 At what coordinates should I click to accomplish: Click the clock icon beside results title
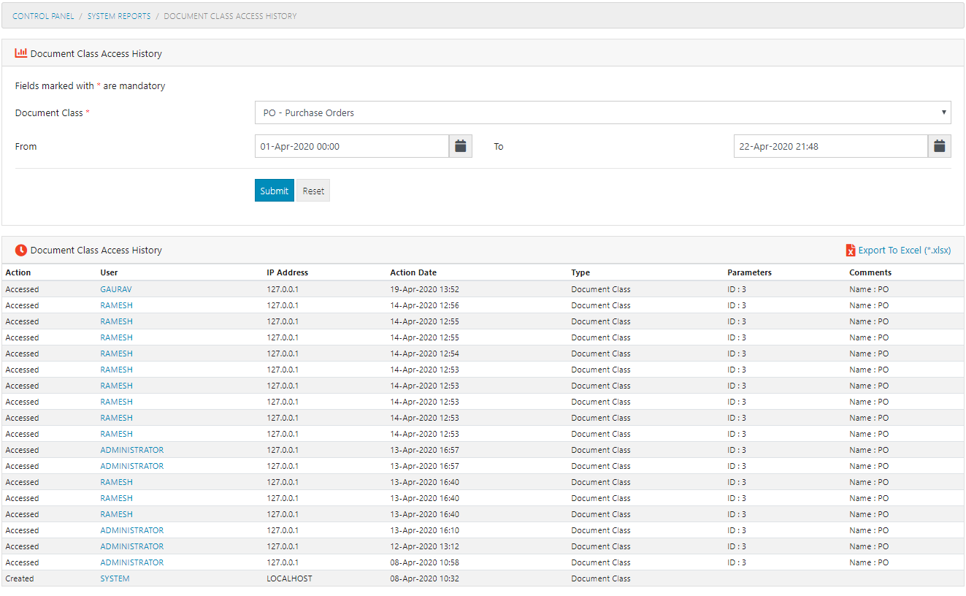[21, 251]
